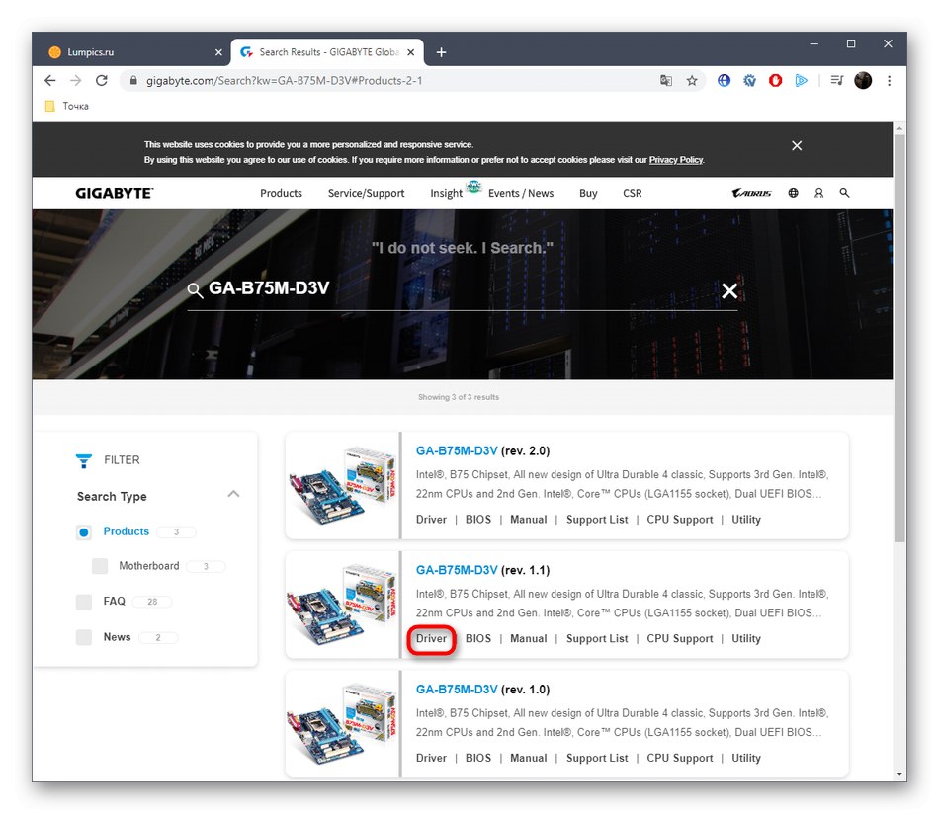Click the rev. 2.0 motherboard thumbnail
This screenshot has height=814, width=939.
(343, 485)
